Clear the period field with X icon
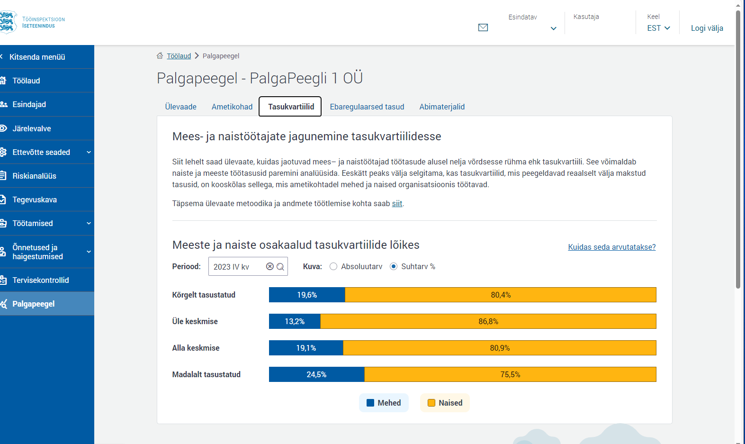The height and width of the screenshot is (444, 745). [270, 266]
